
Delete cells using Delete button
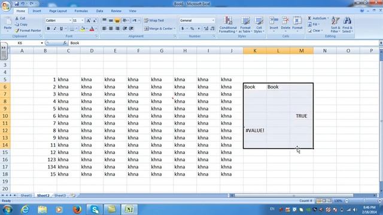[x=285, y=24]
